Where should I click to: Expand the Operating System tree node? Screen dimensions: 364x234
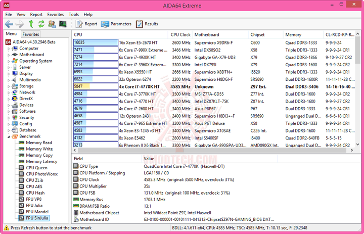point(9,61)
